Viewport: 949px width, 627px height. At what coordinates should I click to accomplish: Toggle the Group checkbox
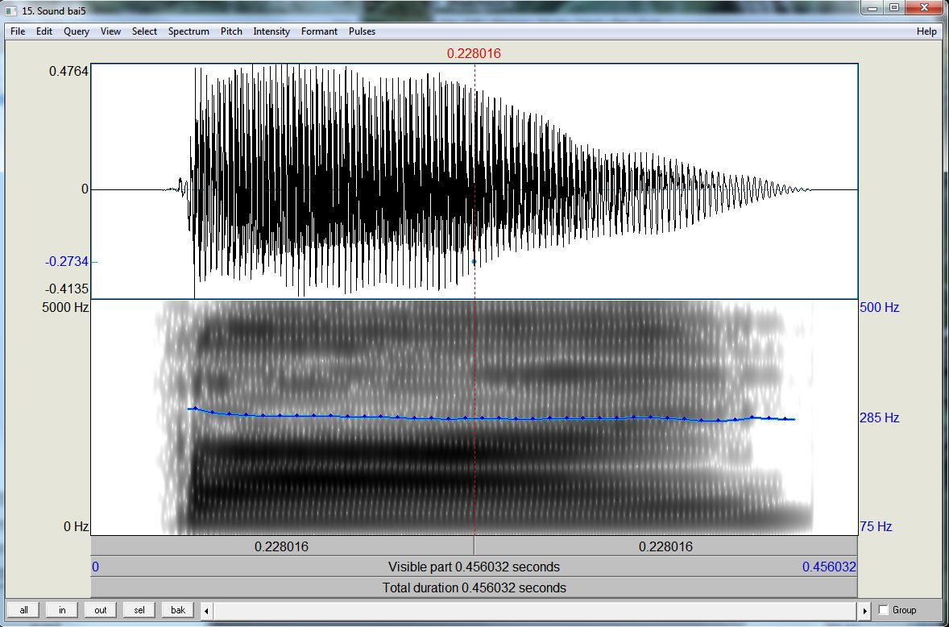click(884, 610)
